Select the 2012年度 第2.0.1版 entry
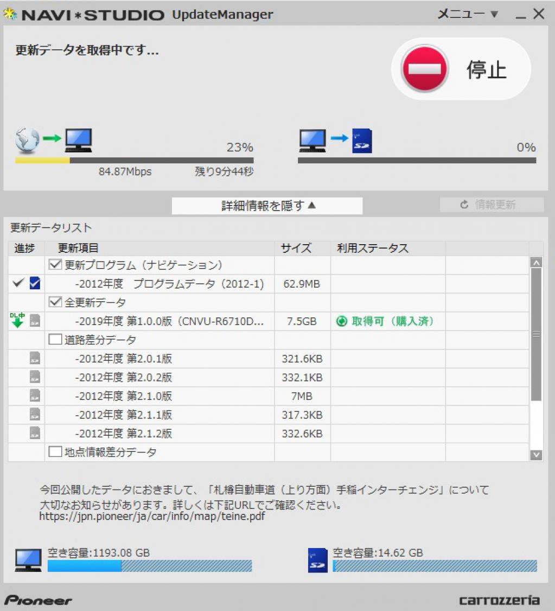The image size is (555, 611). coord(124,359)
